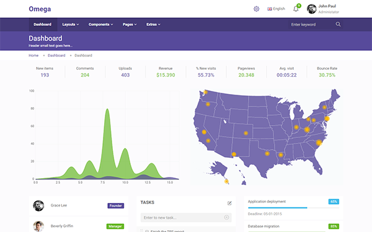Open the Omega logo link
The height and width of the screenshot is (232, 372).
(40, 9)
